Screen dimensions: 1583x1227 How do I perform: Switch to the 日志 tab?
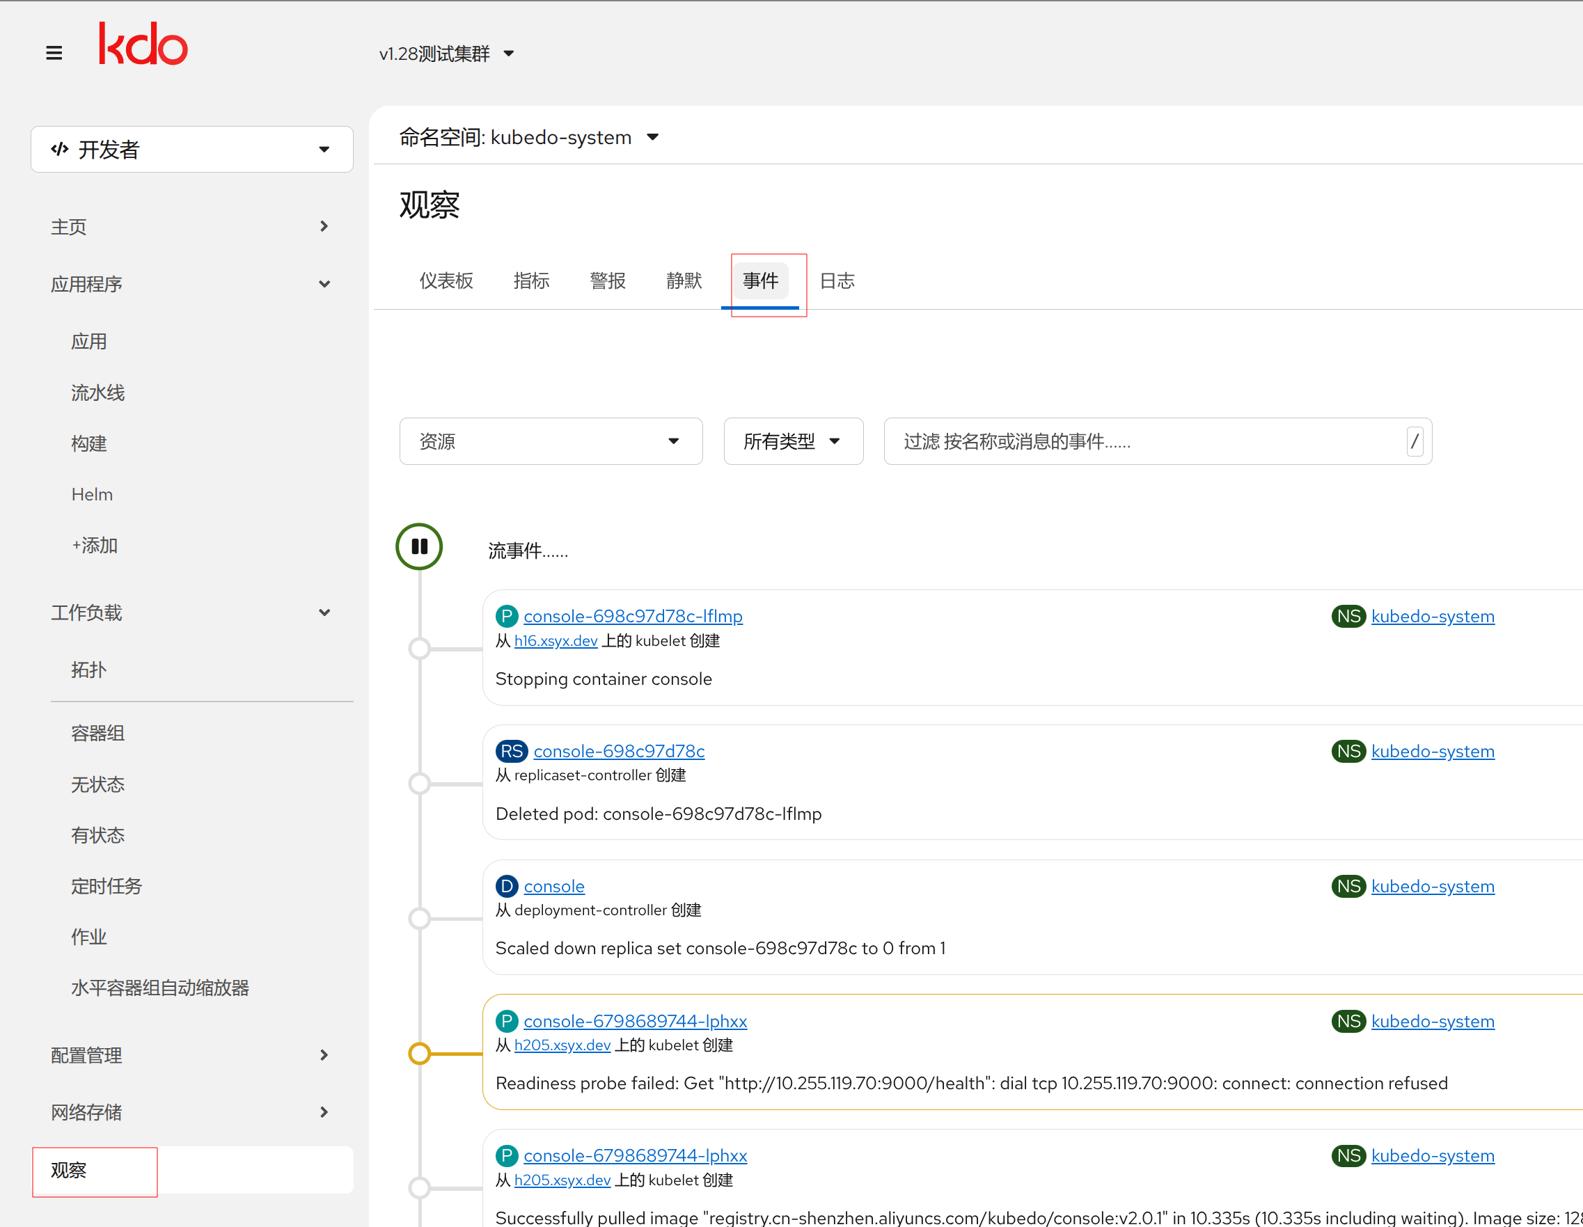click(837, 280)
